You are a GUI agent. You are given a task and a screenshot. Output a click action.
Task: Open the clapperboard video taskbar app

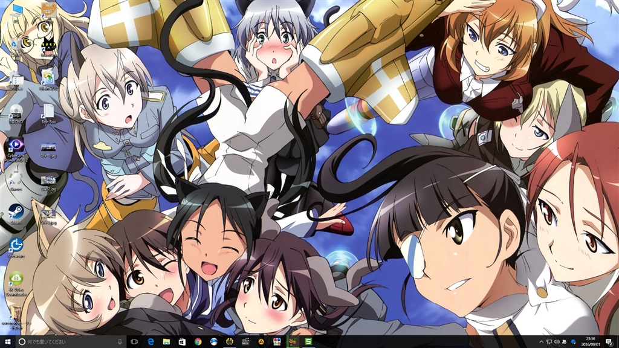coord(245,342)
